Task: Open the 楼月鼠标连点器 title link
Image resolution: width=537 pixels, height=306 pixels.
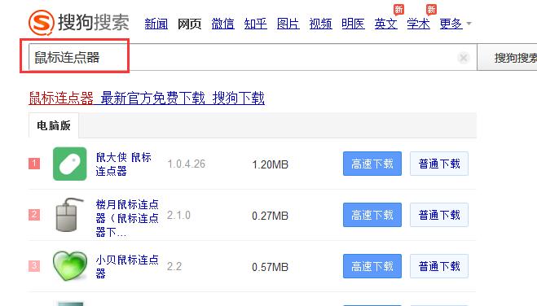Action: pyautogui.click(x=127, y=218)
